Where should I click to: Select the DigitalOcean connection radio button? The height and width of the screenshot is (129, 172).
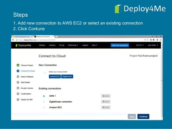point(44,102)
